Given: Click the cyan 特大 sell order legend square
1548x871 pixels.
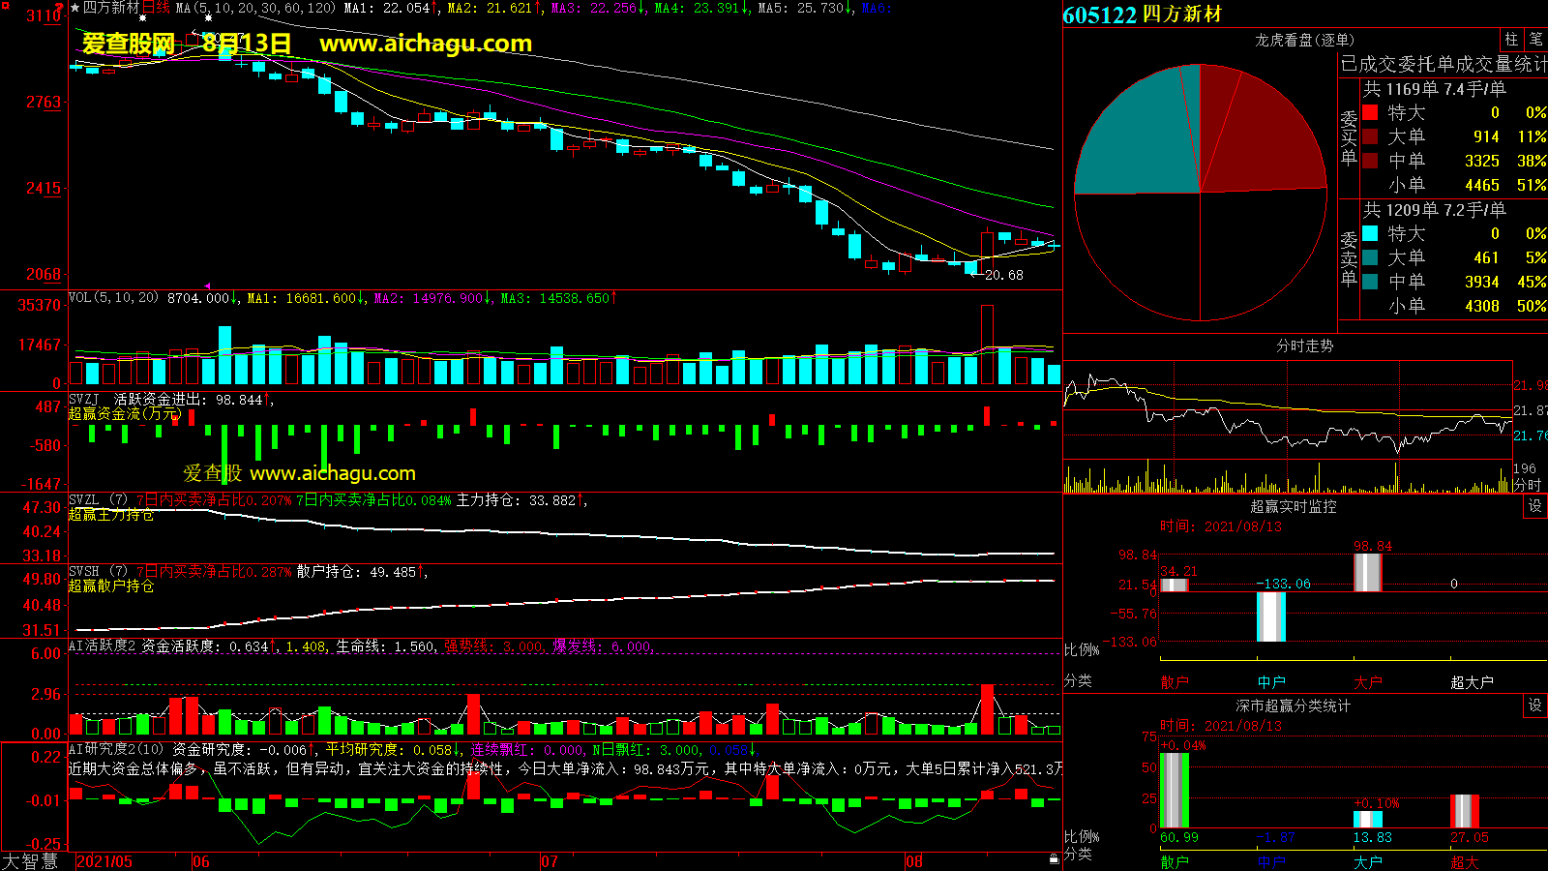Looking at the screenshot, I should 1370,234.
